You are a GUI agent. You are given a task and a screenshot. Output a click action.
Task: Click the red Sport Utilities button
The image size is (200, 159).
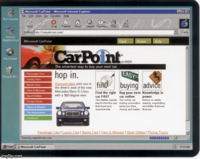38,96
